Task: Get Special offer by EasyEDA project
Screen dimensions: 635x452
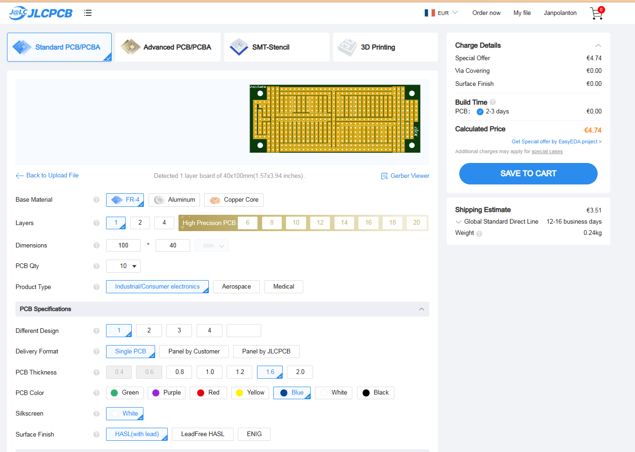Action: click(557, 141)
